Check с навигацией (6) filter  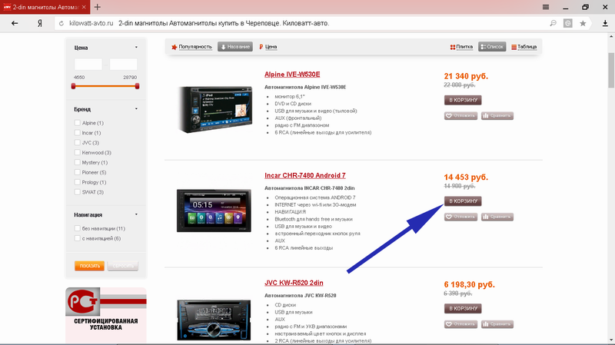78,238
